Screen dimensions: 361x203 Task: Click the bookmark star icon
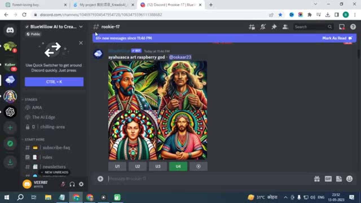(280, 15)
